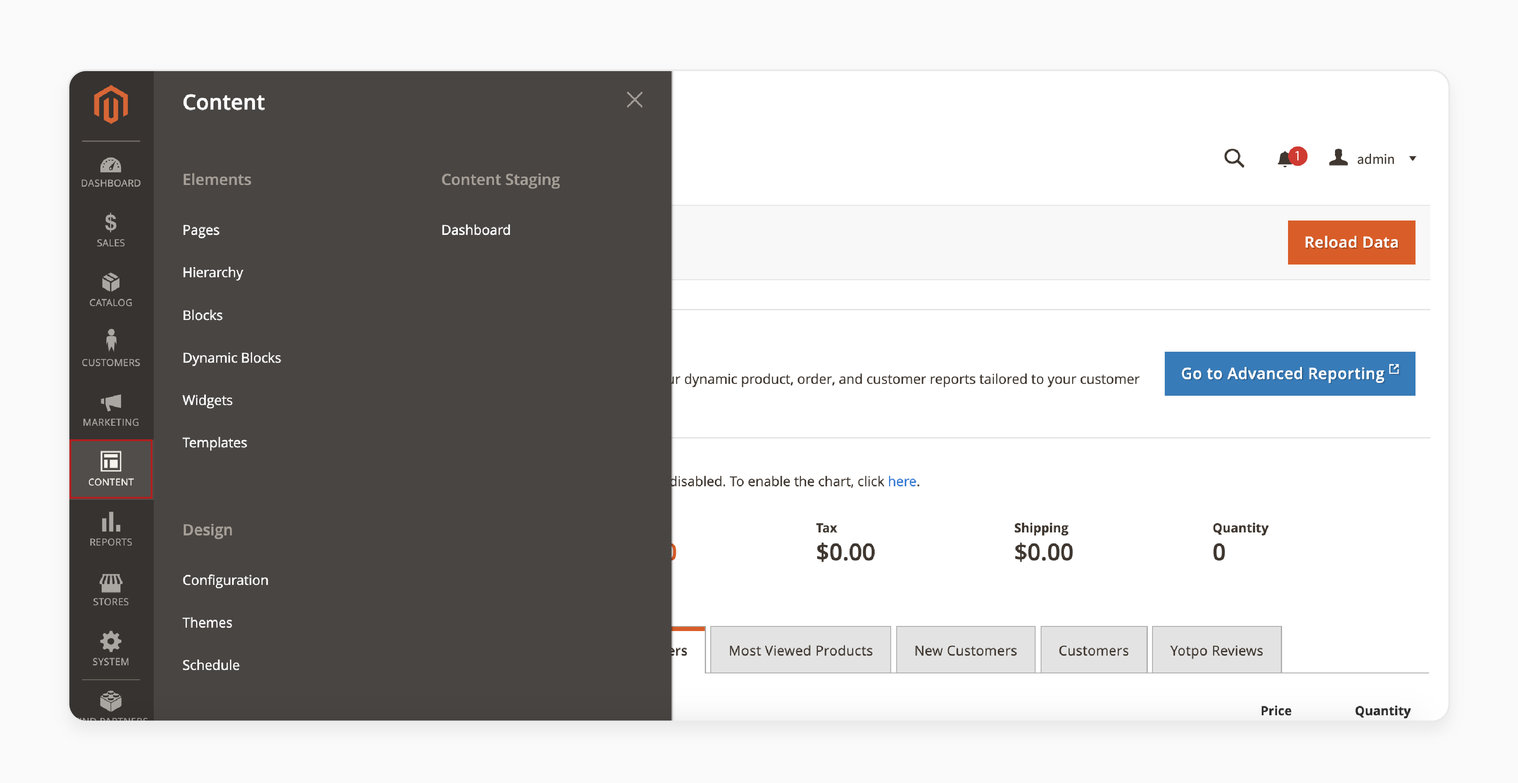Open Blocks under Elements
This screenshot has height=783, width=1518.
[203, 315]
